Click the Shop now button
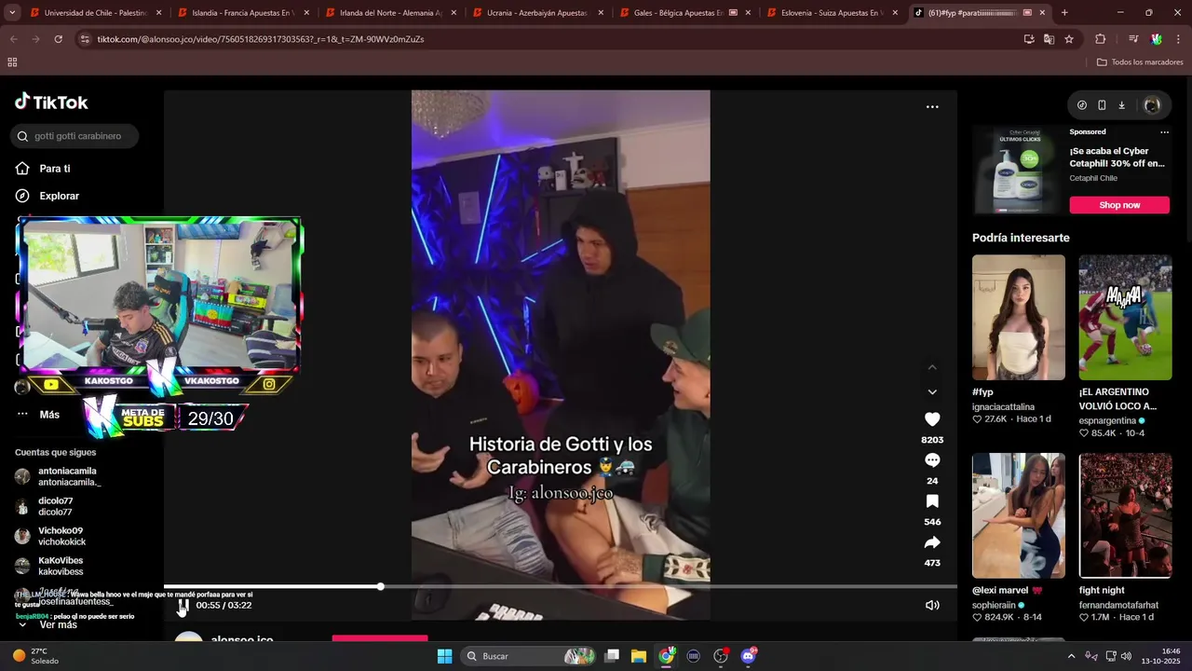Viewport: 1192px width, 671px height. click(x=1119, y=205)
